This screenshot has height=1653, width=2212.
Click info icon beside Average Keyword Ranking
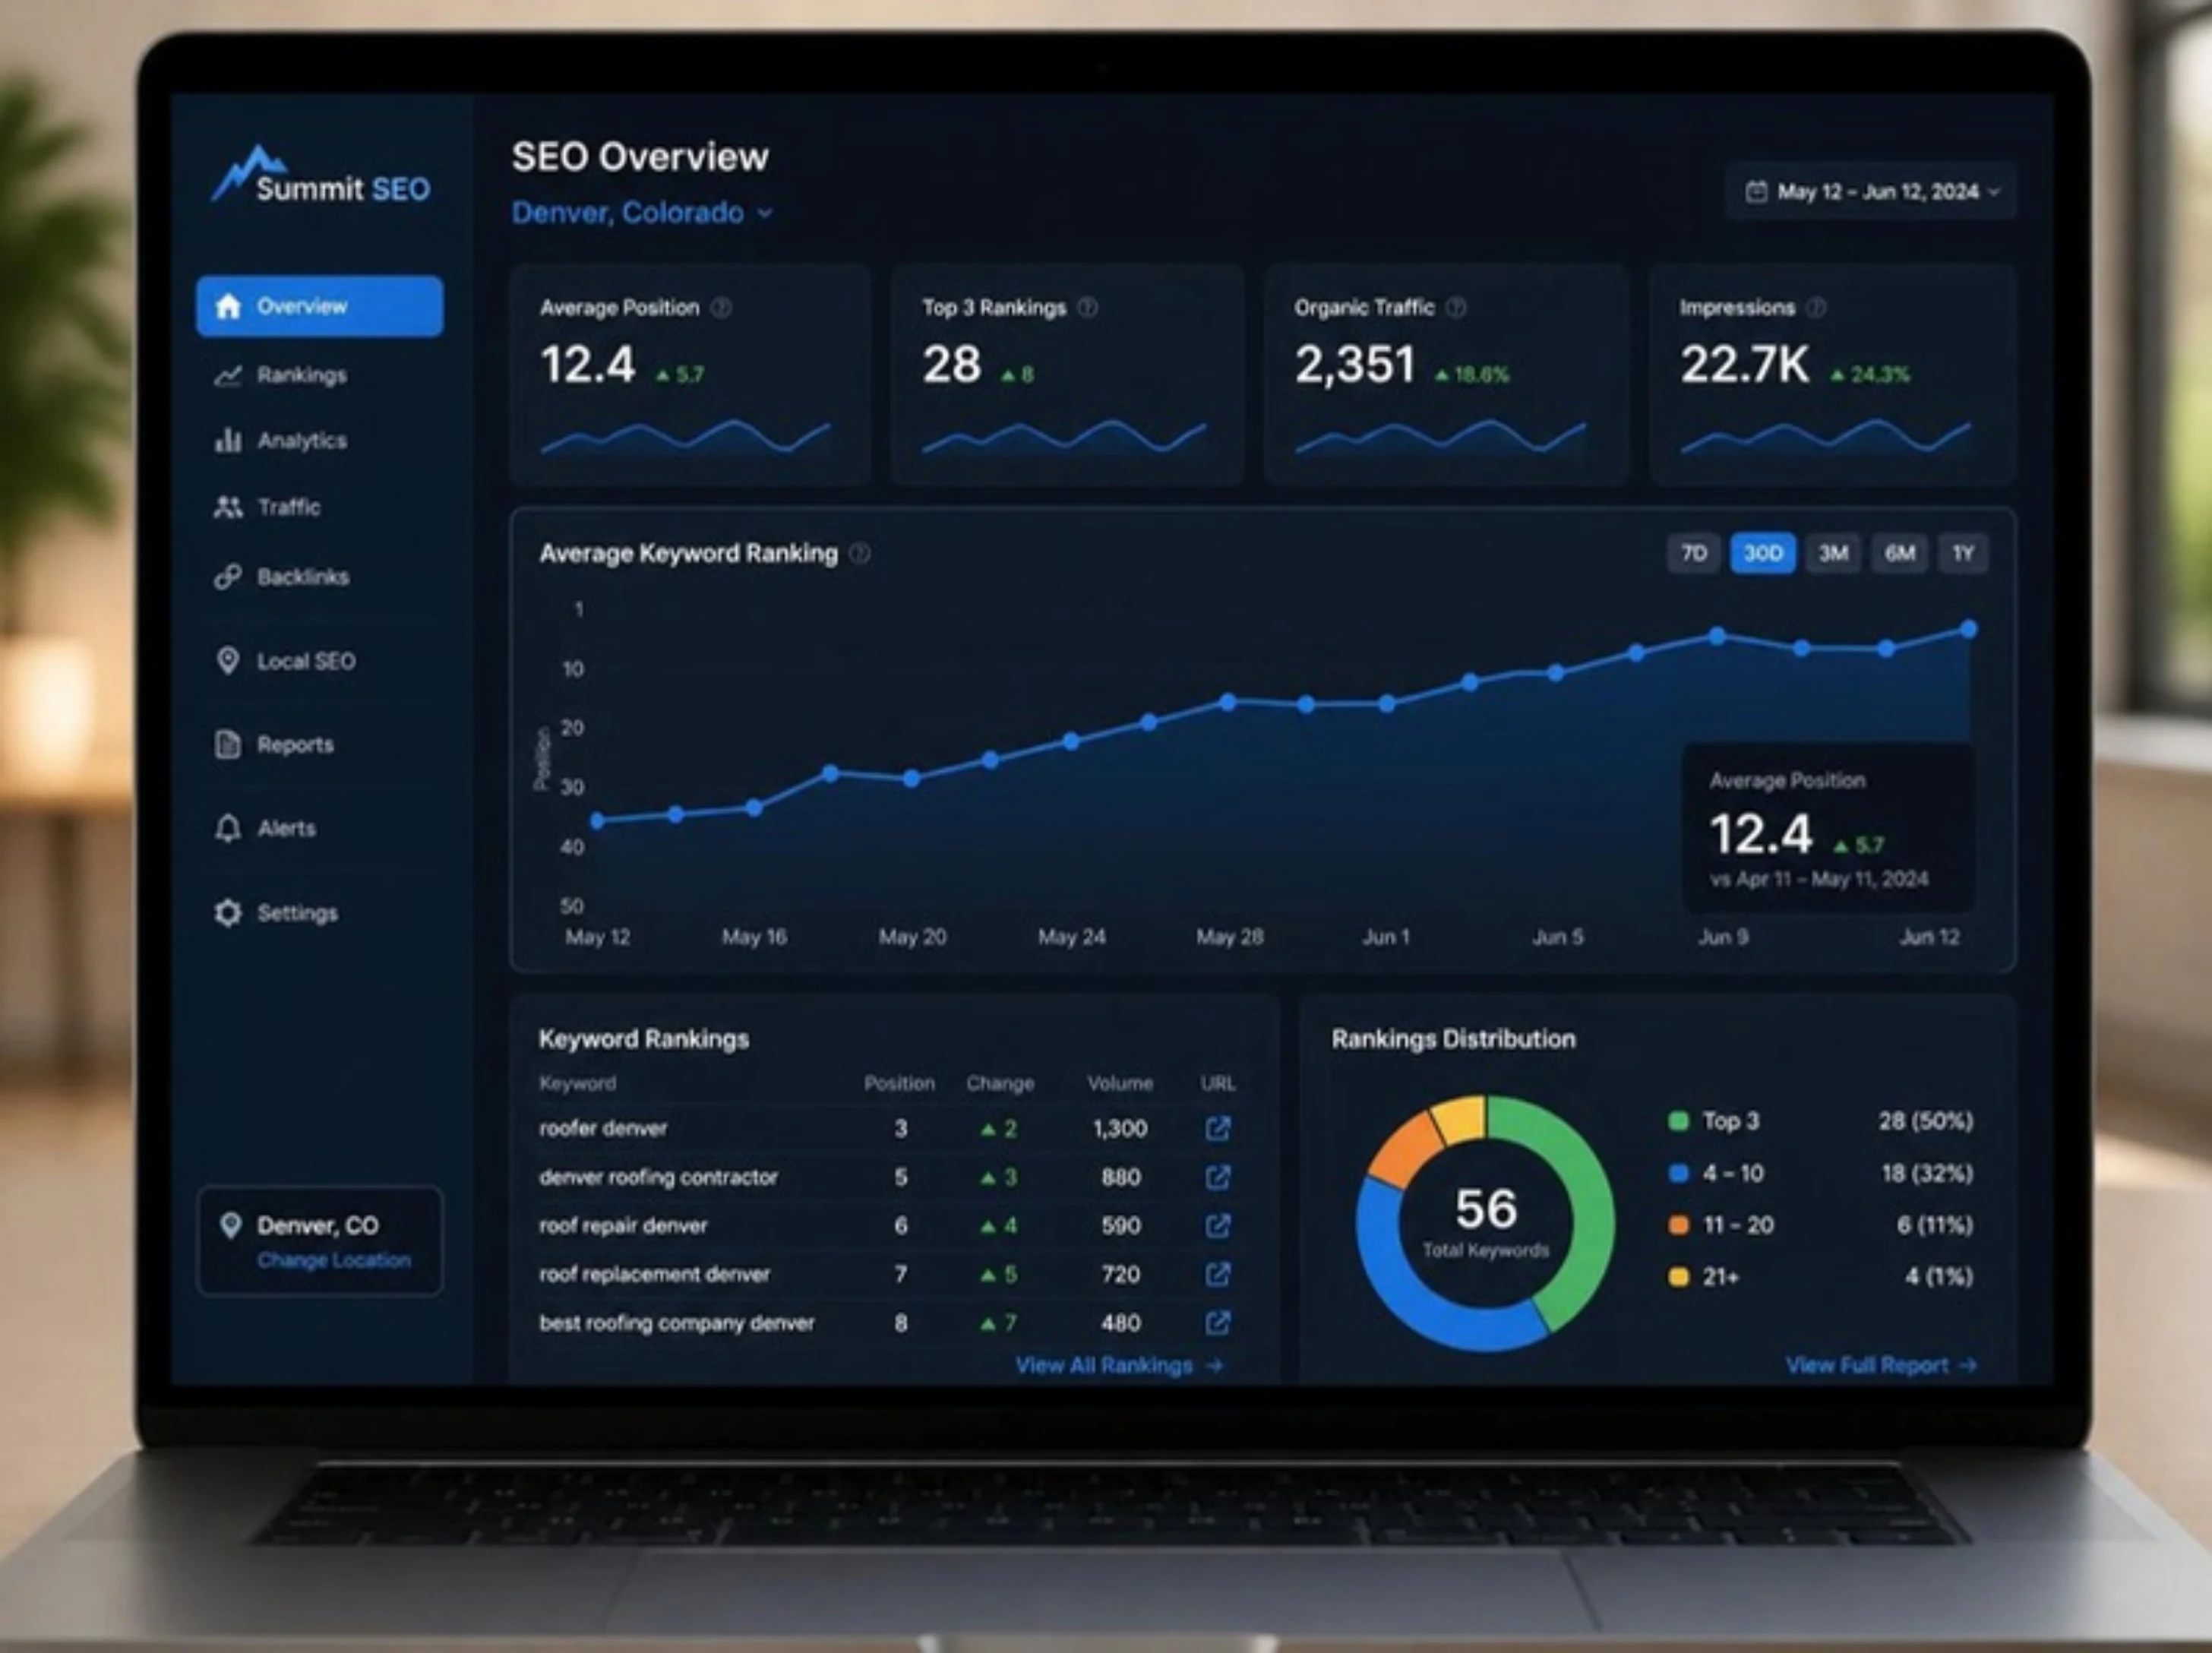(x=859, y=554)
